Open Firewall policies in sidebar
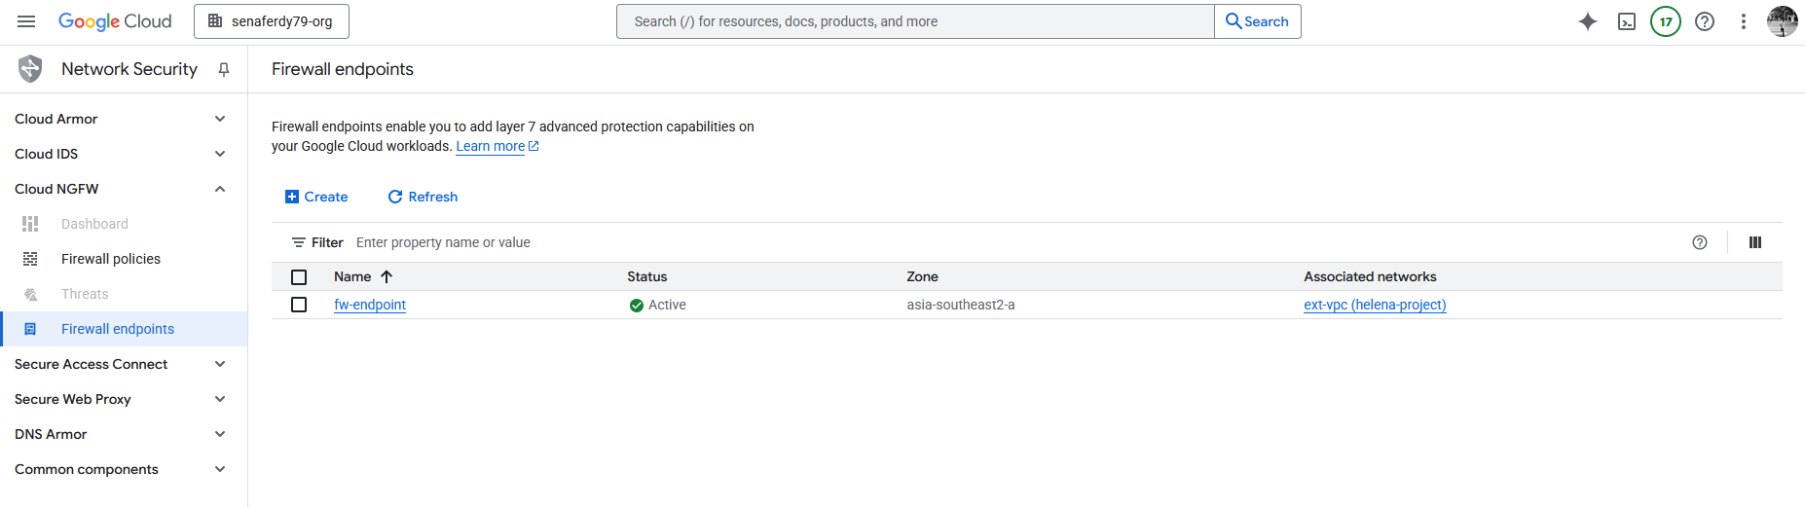 click(x=110, y=259)
